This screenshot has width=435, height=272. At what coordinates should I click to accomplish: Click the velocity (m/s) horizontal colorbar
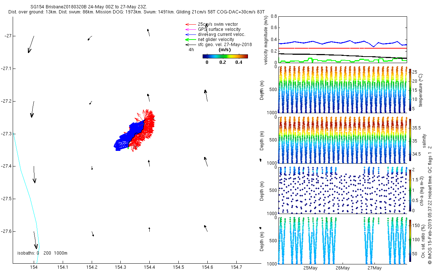225,56
